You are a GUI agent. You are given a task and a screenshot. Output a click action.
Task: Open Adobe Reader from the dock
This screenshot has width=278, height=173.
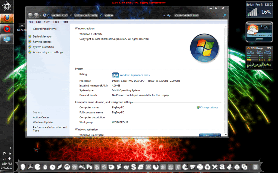(30, 167)
